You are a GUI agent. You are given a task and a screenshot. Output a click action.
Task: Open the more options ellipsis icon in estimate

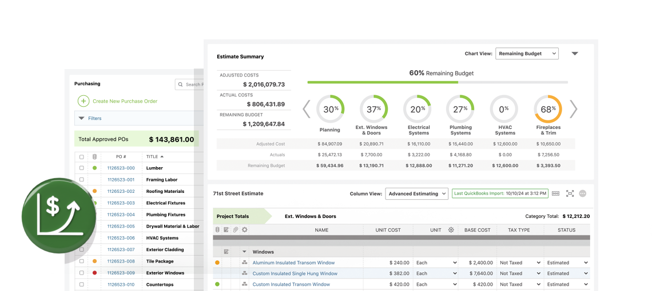583,193
